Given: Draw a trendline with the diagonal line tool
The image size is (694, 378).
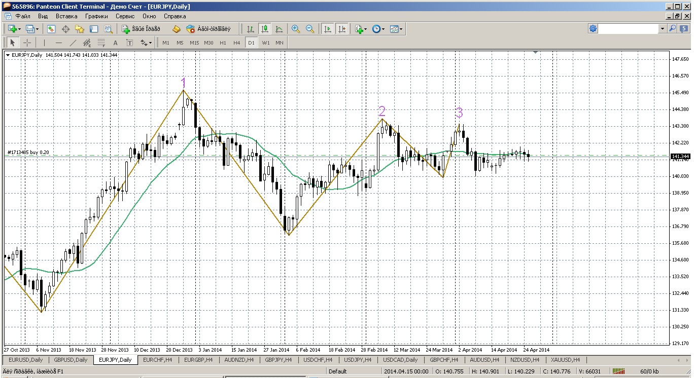Looking at the screenshot, I should [73, 43].
